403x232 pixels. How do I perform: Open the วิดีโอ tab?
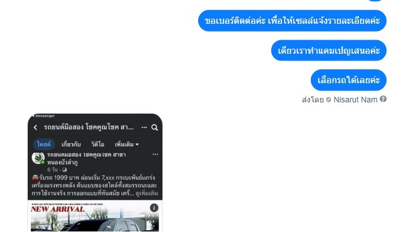tap(98, 144)
